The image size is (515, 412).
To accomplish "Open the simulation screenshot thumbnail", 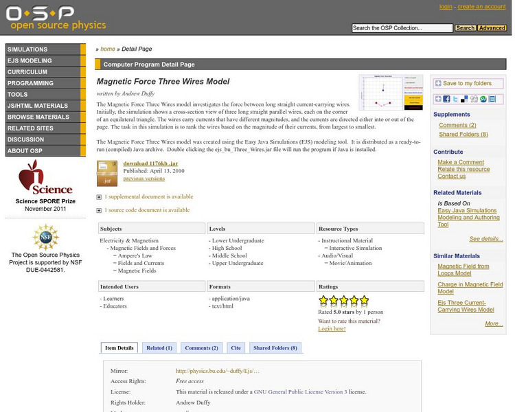I will 391,92.
